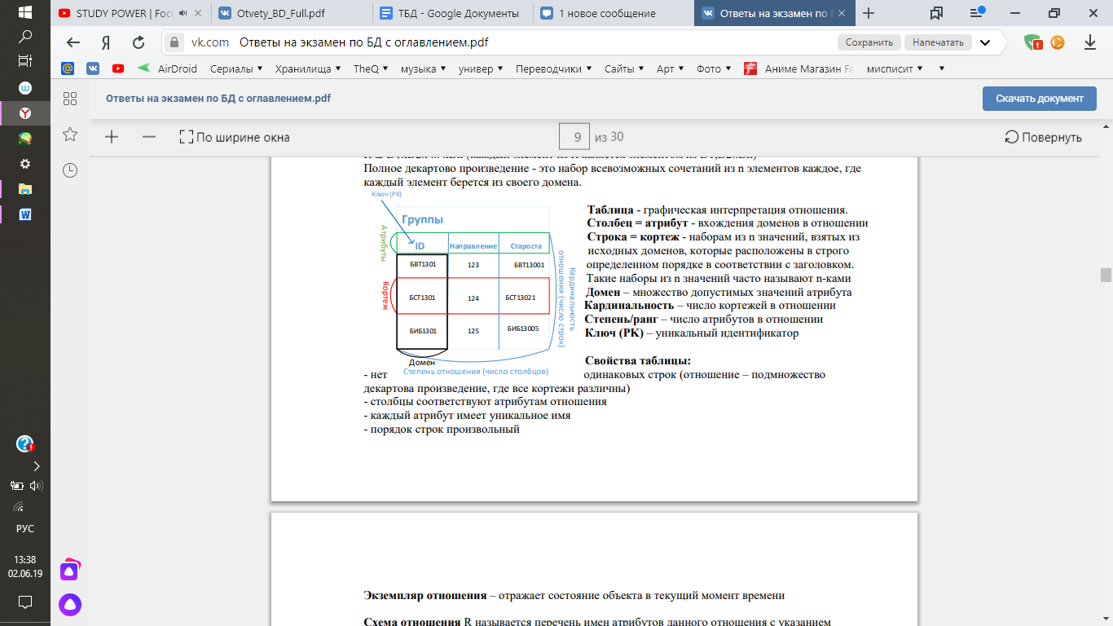Click Напечатать in the address bar
The height and width of the screenshot is (626, 1113).
(x=938, y=42)
